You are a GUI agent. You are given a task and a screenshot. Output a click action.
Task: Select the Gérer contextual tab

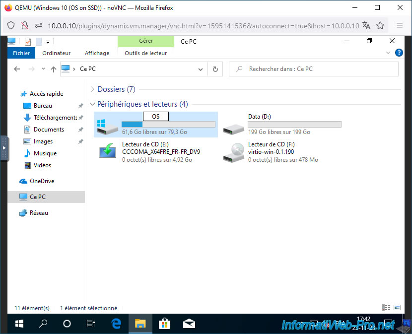146,41
